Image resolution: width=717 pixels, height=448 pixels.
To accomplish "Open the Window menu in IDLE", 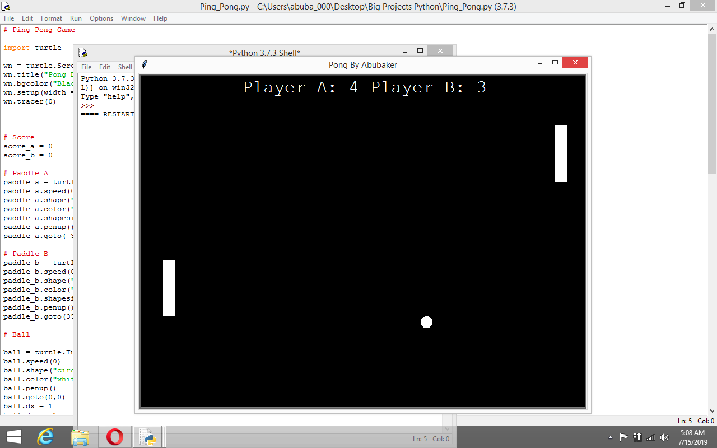I will 133,18.
